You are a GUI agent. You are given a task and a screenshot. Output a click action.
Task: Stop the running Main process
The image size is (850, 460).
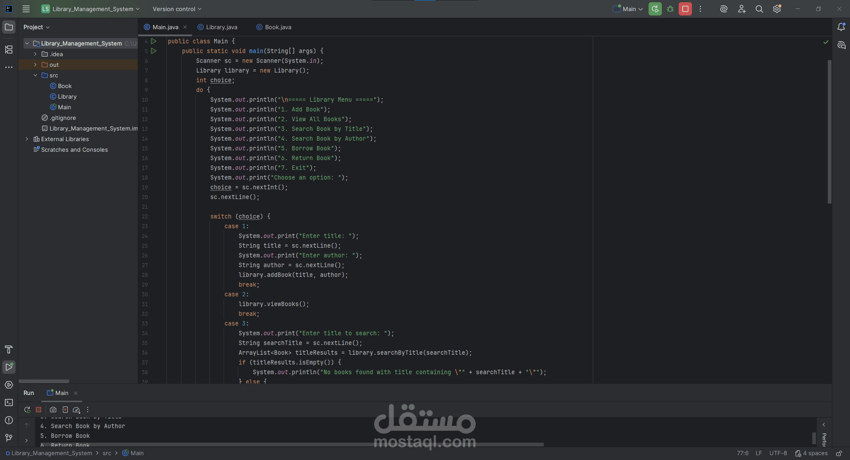coord(685,9)
